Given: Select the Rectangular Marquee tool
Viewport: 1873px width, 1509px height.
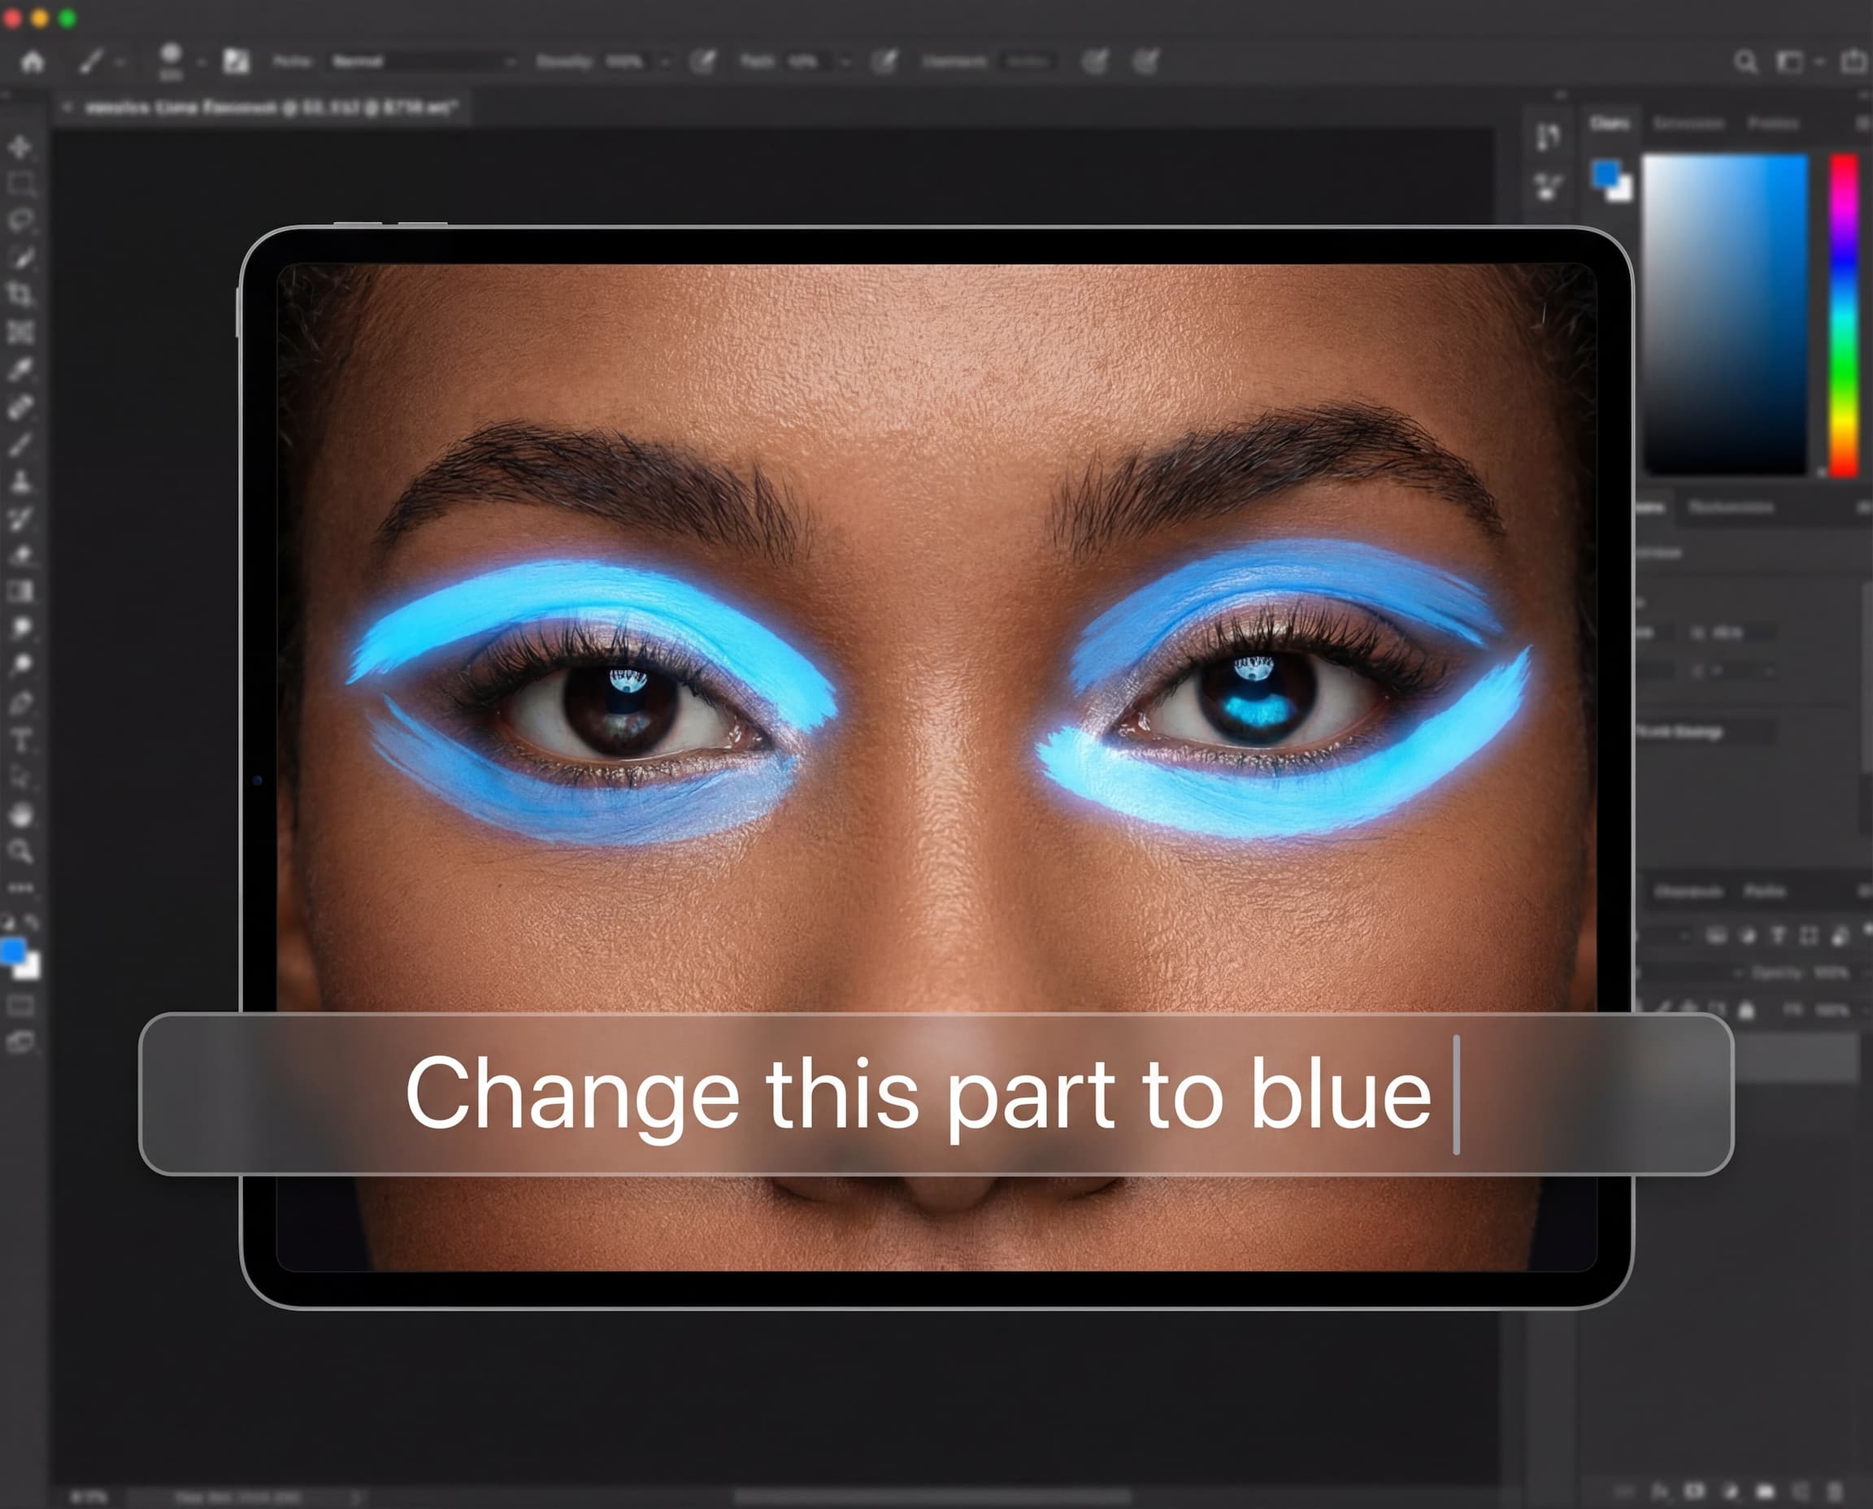Looking at the screenshot, I should click(x=20, y=184).
